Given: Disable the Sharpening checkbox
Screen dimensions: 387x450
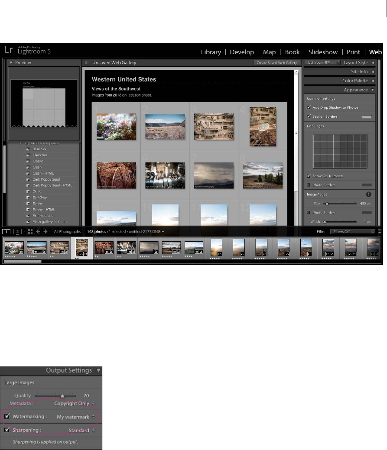Looking at the screenshot, I should 7,430.
